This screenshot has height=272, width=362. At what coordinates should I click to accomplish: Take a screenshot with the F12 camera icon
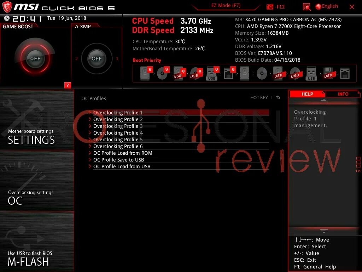click(x=270, y=7)
